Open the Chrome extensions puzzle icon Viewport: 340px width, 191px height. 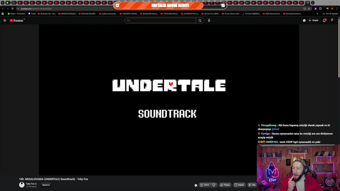click(320, 8)
